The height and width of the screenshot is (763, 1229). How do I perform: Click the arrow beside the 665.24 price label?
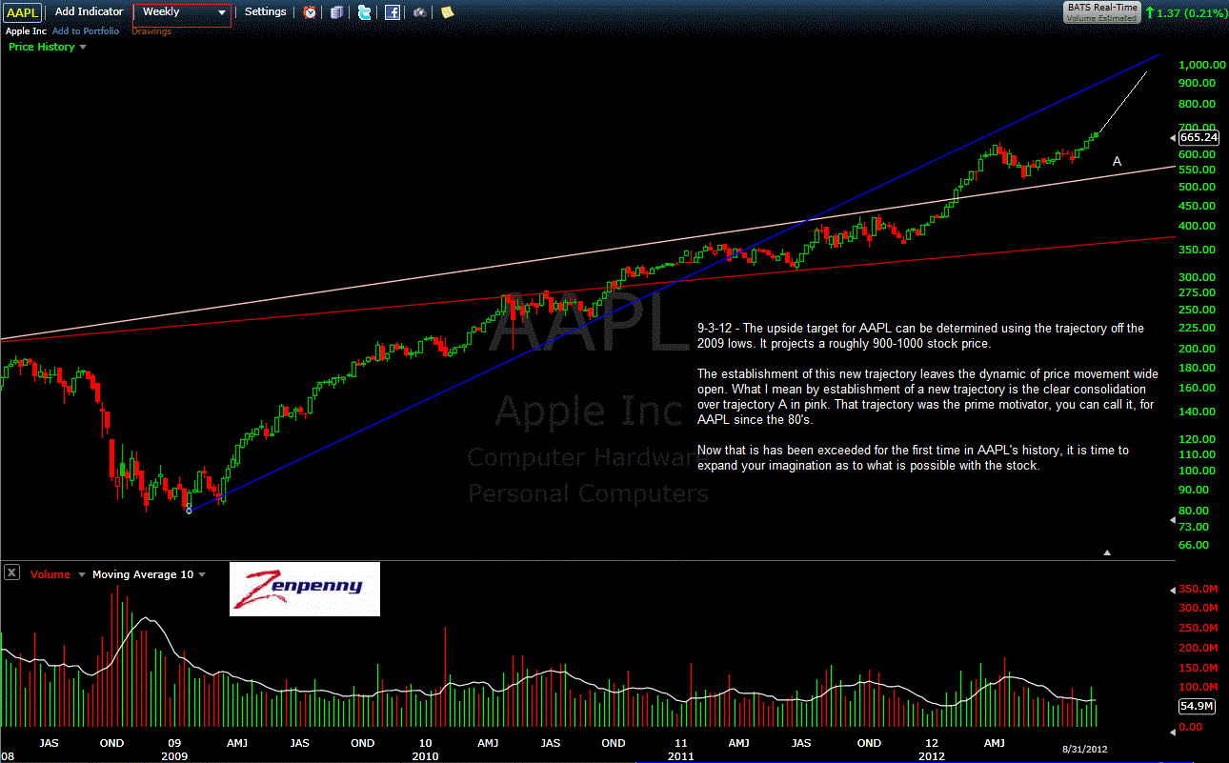click(1173, 137)
